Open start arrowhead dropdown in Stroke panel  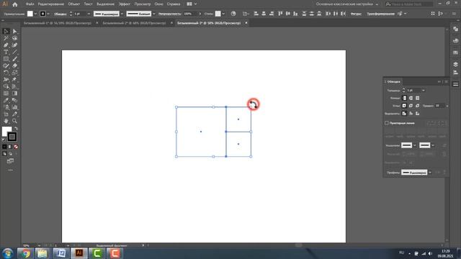pyautogui.click(x=415, y=145)
